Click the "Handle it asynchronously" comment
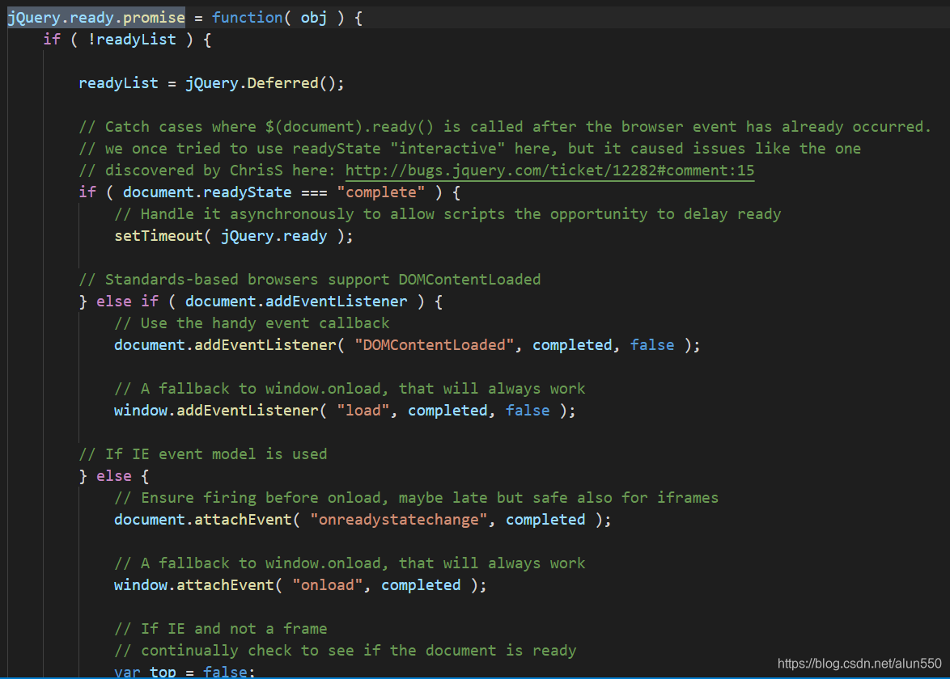 coord(447,214)
